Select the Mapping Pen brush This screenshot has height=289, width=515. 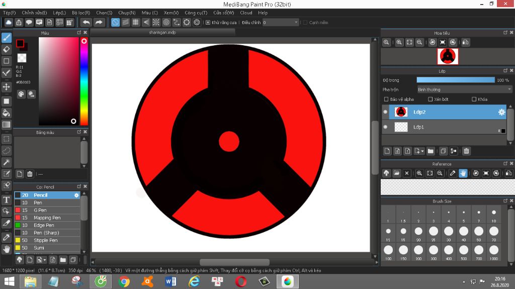(x=47, y=218)
